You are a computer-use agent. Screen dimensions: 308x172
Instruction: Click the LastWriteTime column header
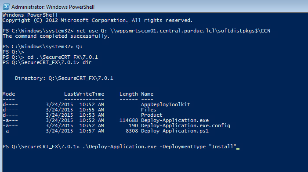[x=84, y=94]
